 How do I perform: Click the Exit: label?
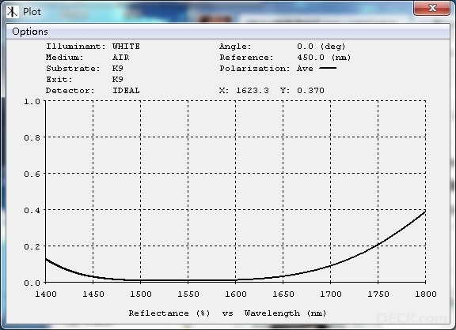[x=59, y=80]
